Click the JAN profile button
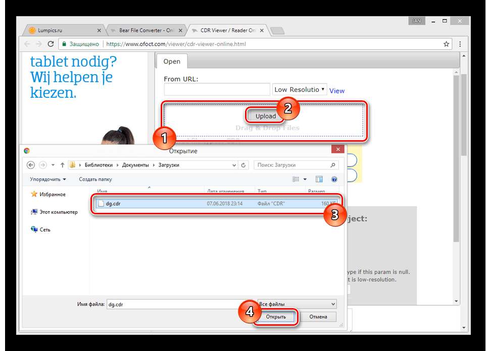Viewport: 487px width, 351px height. pyautogui.click(x=416, y=21)
